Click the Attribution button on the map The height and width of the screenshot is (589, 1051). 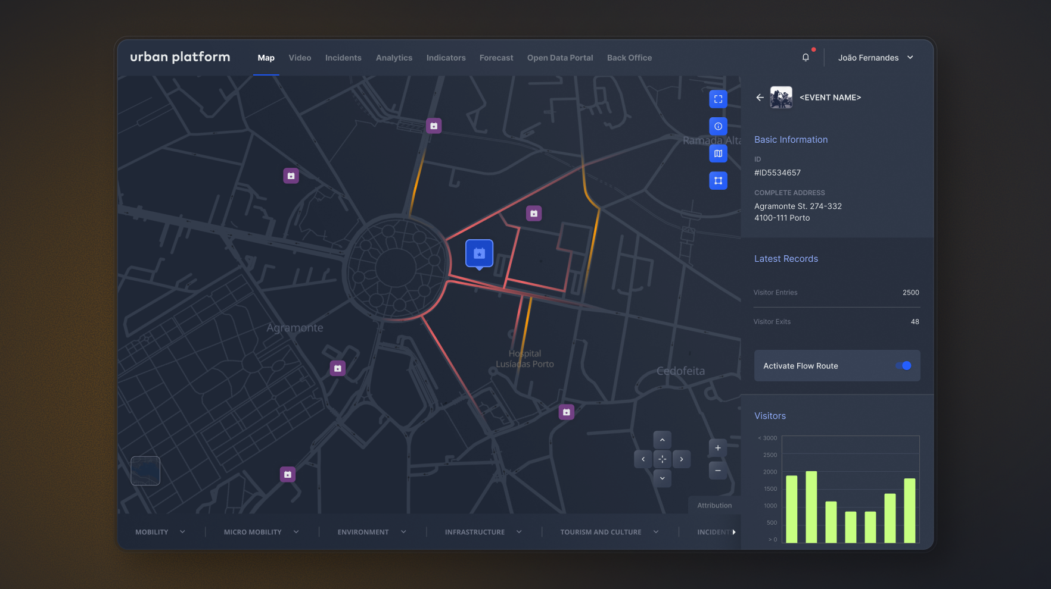pos(714,505)
